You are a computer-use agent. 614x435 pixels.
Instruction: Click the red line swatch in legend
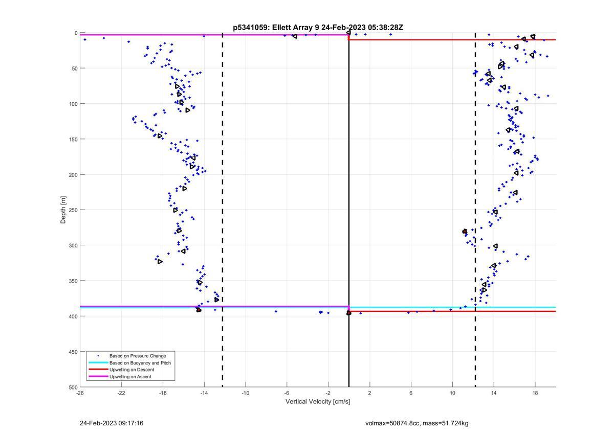(x=98, y=370)
